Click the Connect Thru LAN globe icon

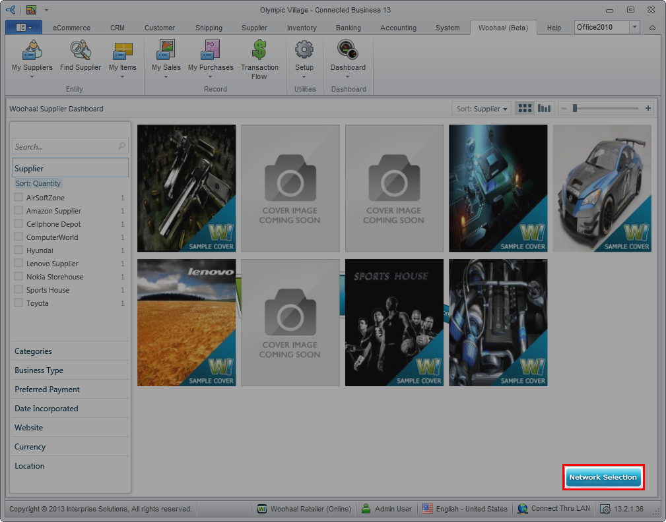tap(522, 508)
